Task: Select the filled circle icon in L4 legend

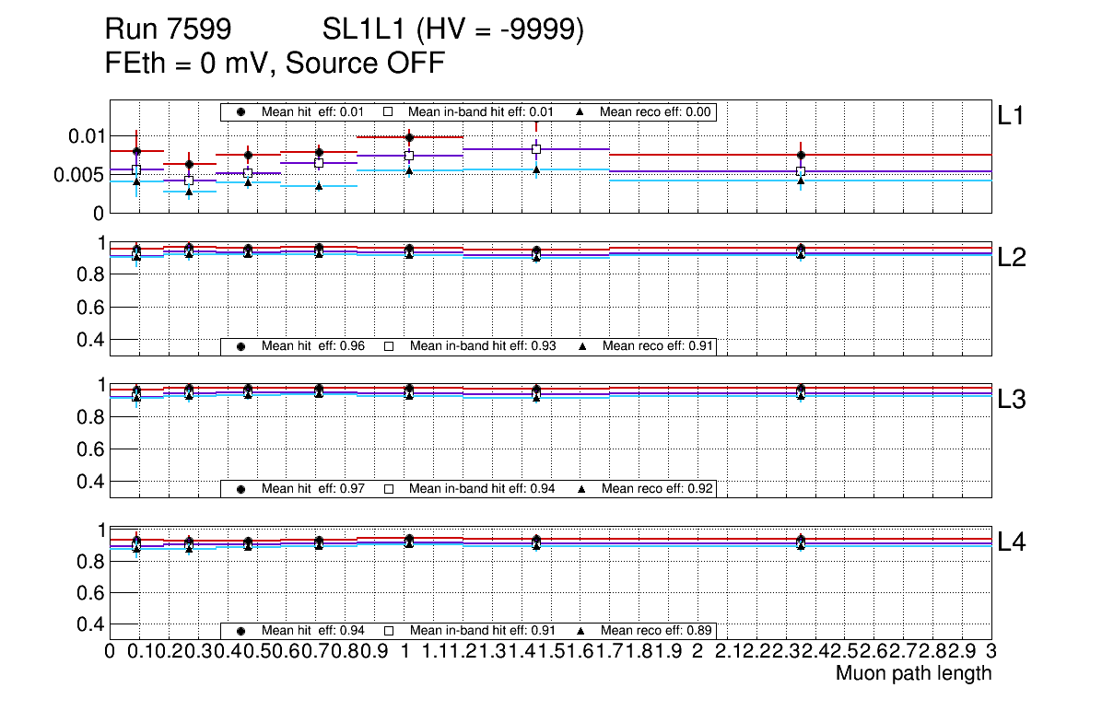Action: [241, 631]
